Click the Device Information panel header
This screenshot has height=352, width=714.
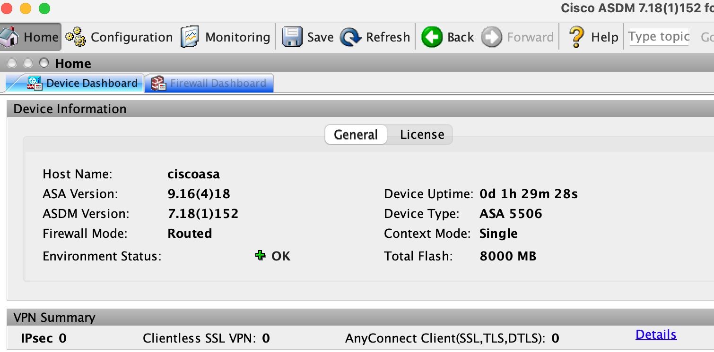pos(360,109)
